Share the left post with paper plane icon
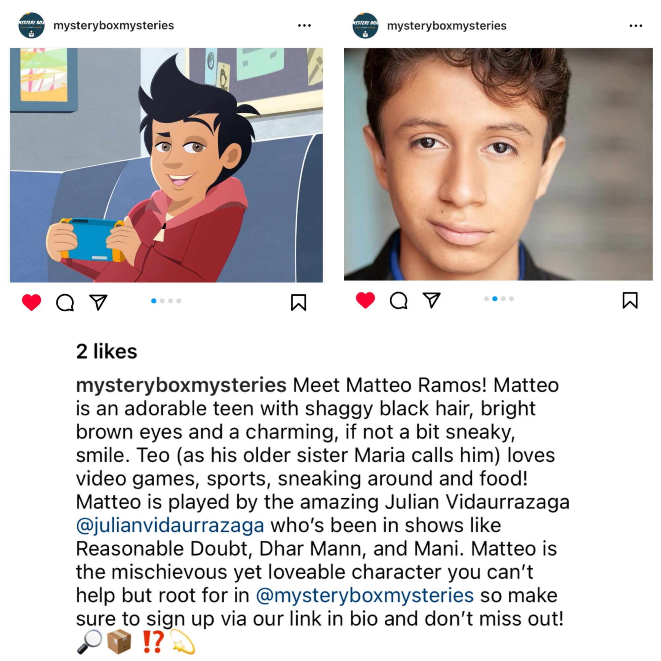Image resolution: width=661 pixels, height=661 pixels. 98,302
